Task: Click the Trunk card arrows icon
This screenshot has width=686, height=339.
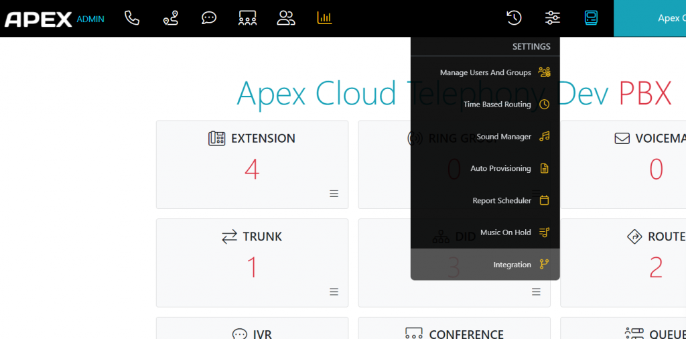Action: coord(229,236)
